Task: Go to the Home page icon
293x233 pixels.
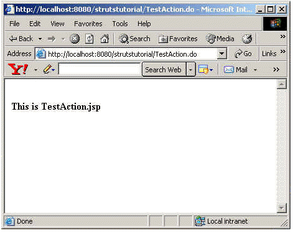Action: pyautogui.click(x=105, y=39)
